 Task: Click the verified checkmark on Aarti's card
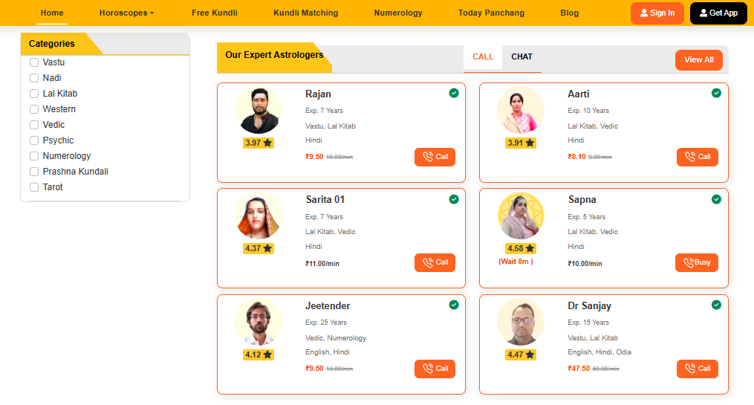pos(716,93)
